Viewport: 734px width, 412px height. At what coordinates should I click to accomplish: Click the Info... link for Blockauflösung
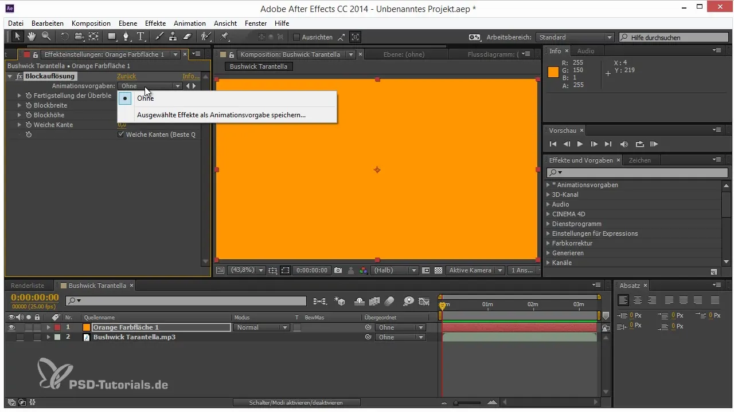click(190, 76)
